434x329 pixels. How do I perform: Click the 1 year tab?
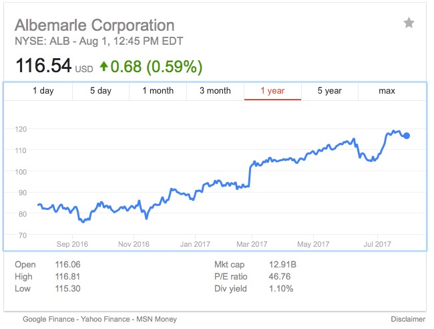[x=272, y=91]
